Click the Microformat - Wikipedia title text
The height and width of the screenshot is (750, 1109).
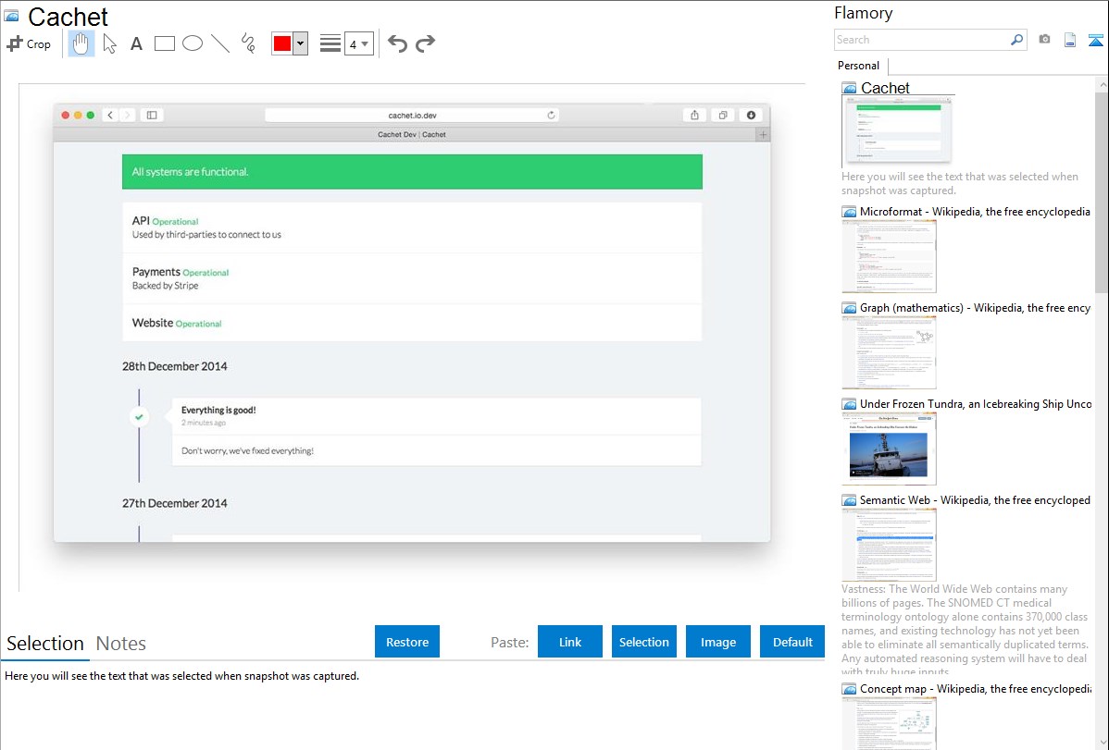pyautogui.click(x=975, y=212)
